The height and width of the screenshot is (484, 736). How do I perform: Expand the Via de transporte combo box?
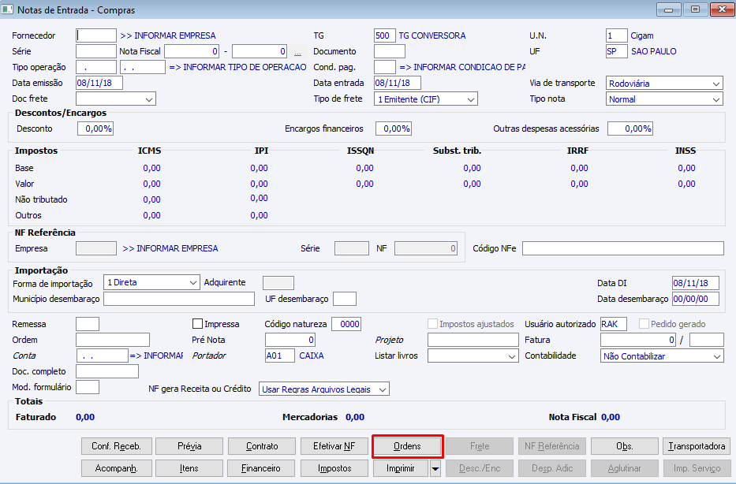664,84
